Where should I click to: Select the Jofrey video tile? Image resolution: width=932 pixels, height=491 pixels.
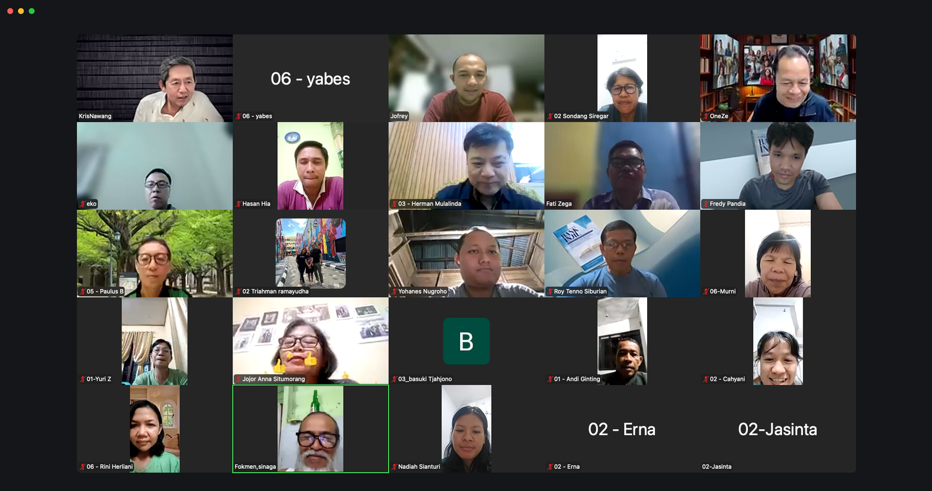coord(467,78)
